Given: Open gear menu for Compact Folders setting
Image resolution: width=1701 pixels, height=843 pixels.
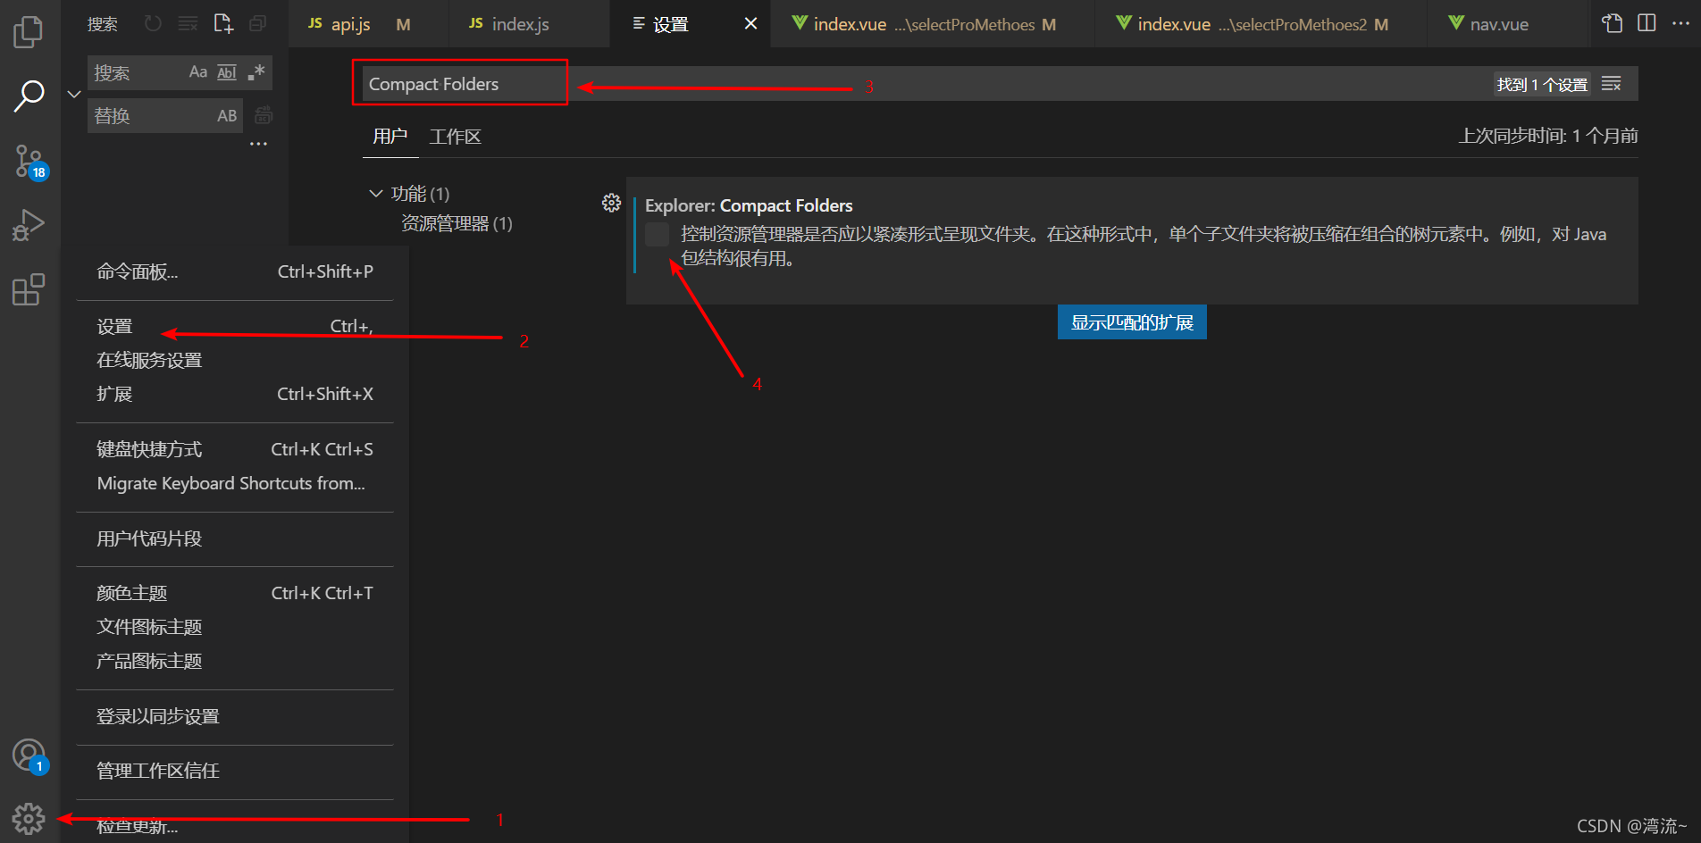Looking at the screenshot, I should pos(611,204).
